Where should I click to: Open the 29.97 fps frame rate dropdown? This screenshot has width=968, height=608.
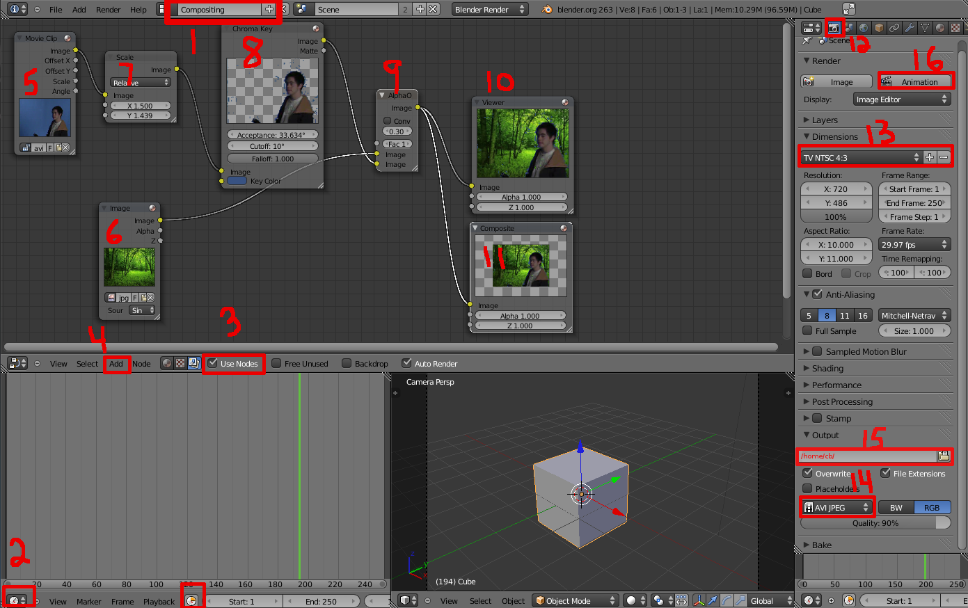click(914, 244)
